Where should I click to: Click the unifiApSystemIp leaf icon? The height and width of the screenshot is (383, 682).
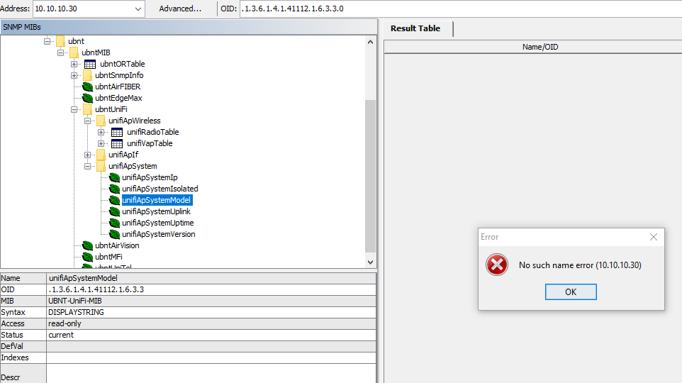(x=114, y=177)
